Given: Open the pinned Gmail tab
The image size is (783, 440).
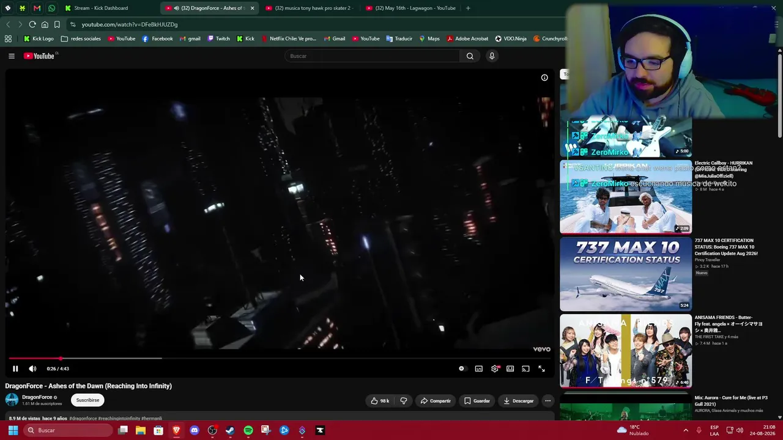Looking at the screenshot, I should (x=37, y=8).
